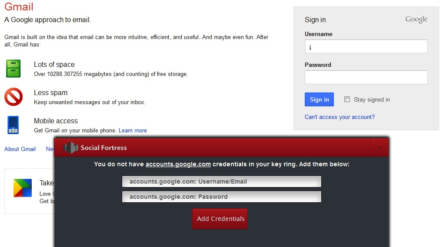The width and height of the screenshot is (443, 247).
Task: Click the green file cabinet storage icon
Action: tap(13, 69)
